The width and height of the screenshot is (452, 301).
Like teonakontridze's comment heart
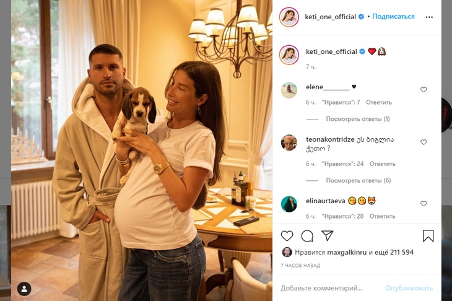pos(424,142)
